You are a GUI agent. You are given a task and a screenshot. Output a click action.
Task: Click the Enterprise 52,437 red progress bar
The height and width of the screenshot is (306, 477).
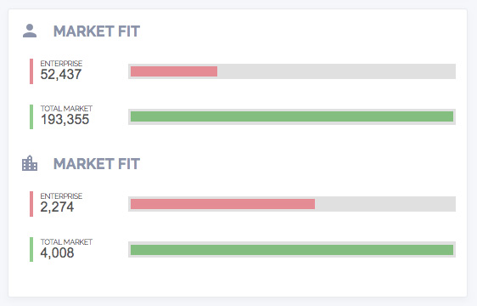[x=292, y=71]
